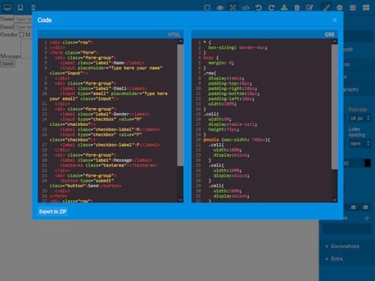375x281 pixels.
Task: Click the undo arrow icon
Action: click(259, 7)
